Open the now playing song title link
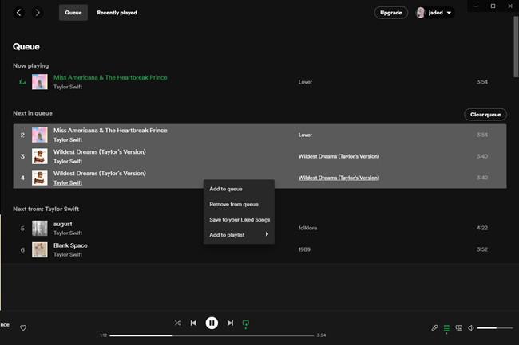 (x=110, y=77)
